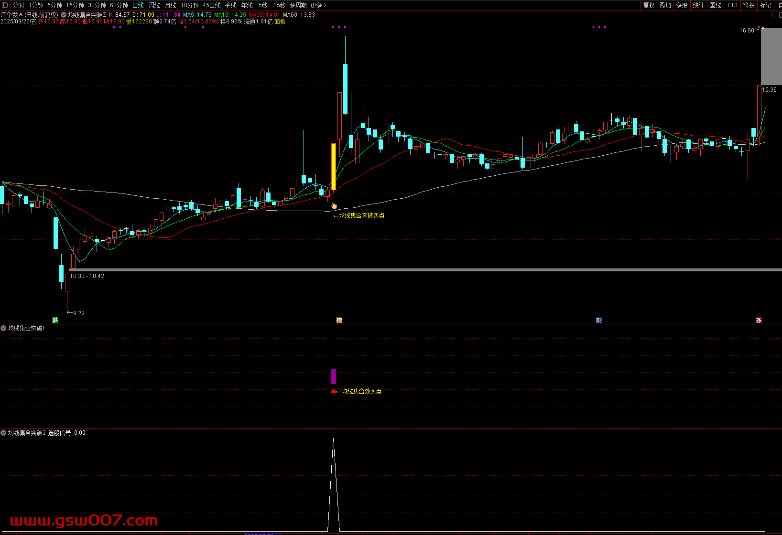
Task: Click the 均线集合处买点 annotation
Action: point(359,391)
